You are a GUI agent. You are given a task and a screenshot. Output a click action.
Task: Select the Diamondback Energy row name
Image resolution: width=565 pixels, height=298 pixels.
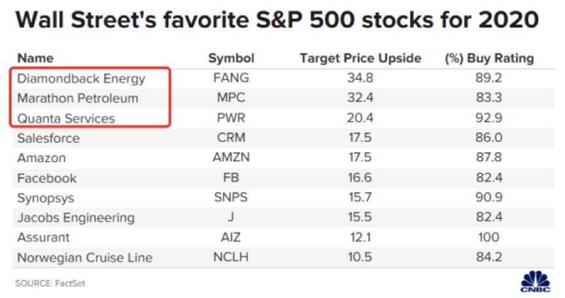tap(81, 78)
